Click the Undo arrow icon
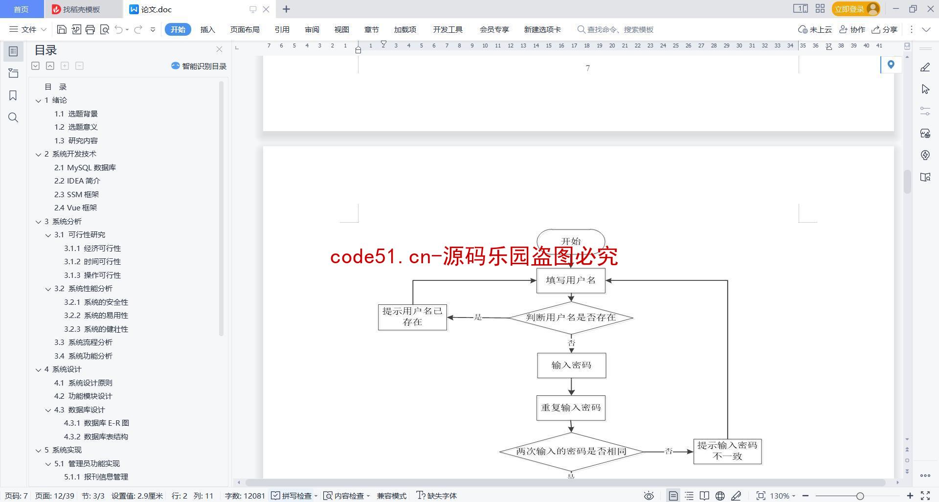Image resolution: width=939 pixels, height=502 pixels. click(x=118, y=29)
